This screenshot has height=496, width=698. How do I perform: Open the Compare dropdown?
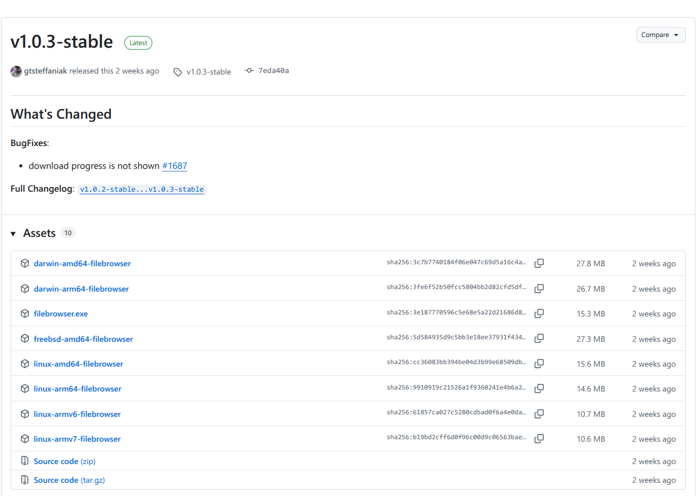(x=660, y=35)
